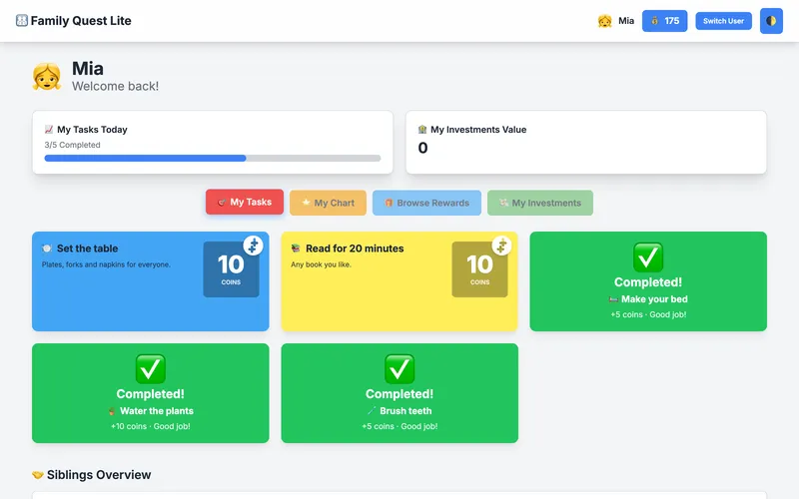The width and height of the screenshot is (799, 499).
Task: Click '+5 coins · Good job!' under Make your bed
Action: (x=648, y=314)
